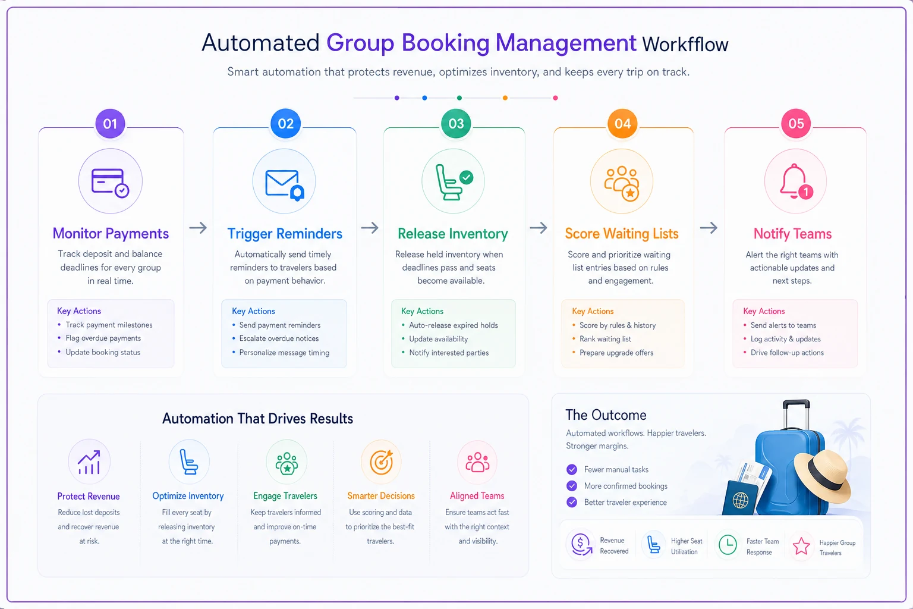Viewport: 913px width, 609px height.
Task: Click the Revenue Recovered dollar icon
Action: [x=581, y=544]
